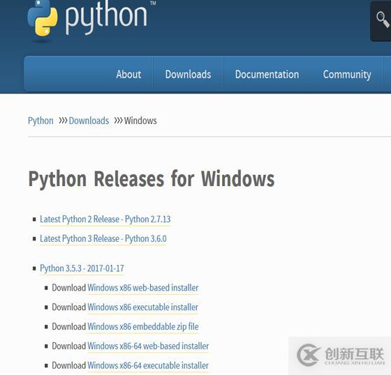Go to Downloads breadcrumb link
This screenshot has width=391, height=375.
(x=89, y=121)
